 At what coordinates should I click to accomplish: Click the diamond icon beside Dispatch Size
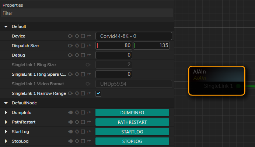point(77,46)
